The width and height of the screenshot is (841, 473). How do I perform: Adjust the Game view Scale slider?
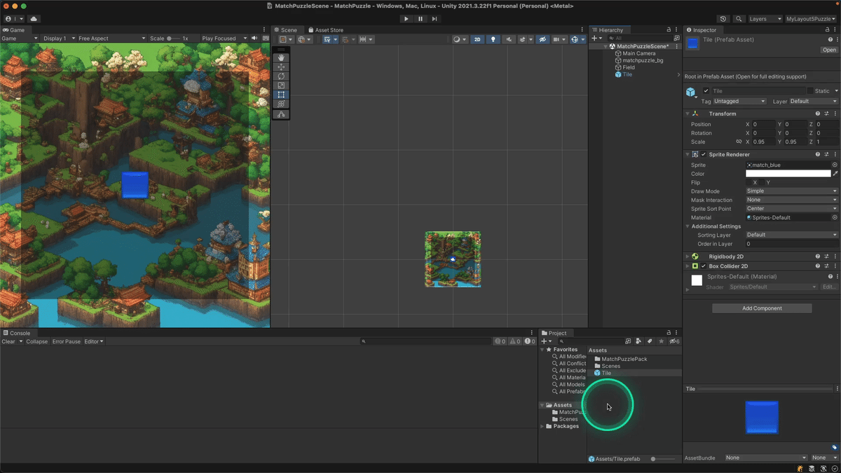point(175,39)
